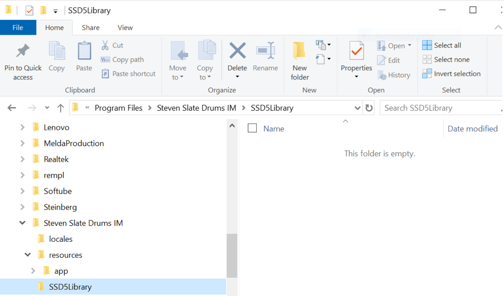Click the Cut scissors icon
Screen dimensions: 504x296
[x=105, y=45]
